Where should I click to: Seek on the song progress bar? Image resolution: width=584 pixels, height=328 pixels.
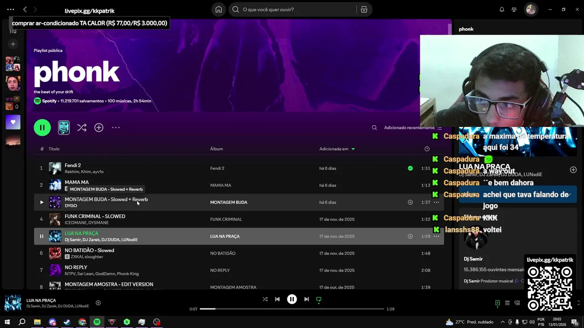(292, 309)
